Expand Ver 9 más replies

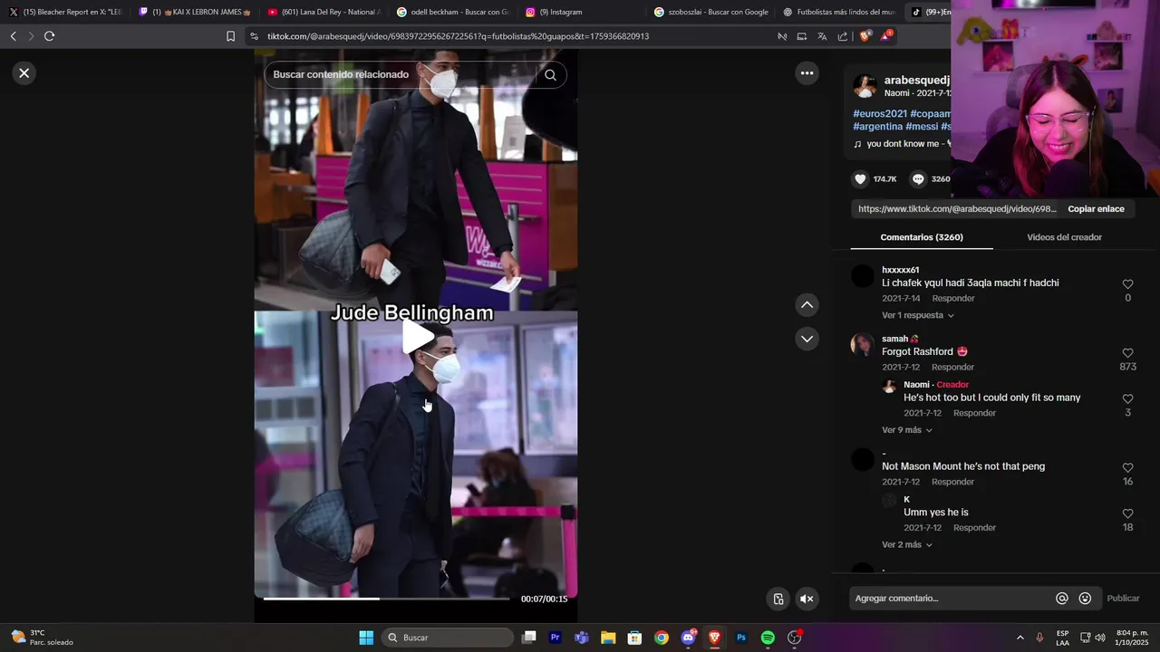pos(907,430)
